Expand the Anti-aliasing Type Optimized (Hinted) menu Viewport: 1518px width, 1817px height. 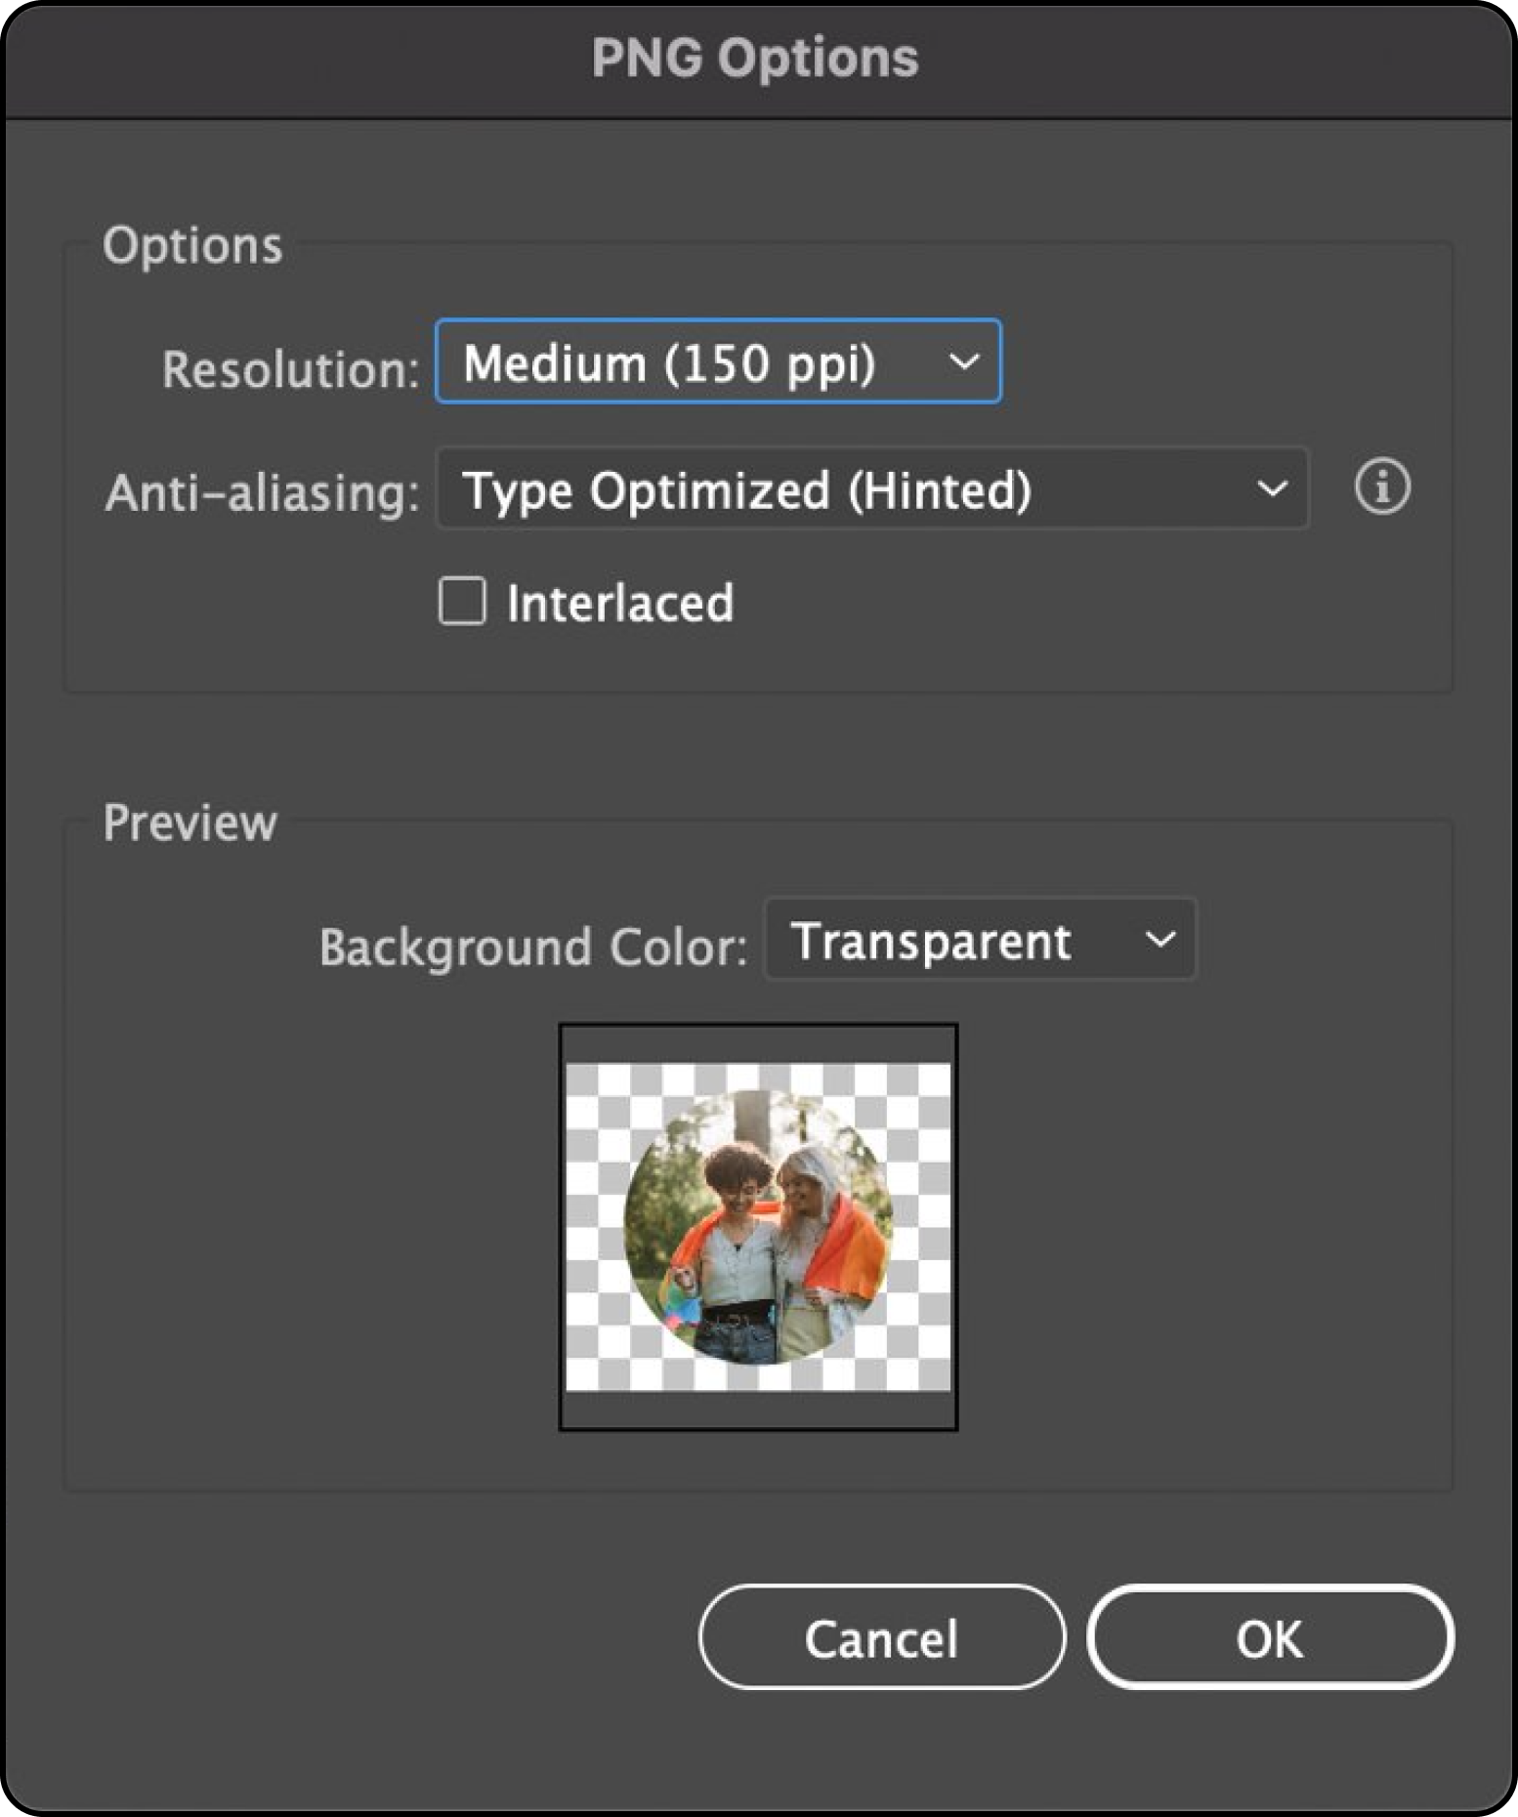click(869, 489)
